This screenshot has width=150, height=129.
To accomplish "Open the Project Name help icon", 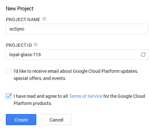I will click(x=44, y=19).
